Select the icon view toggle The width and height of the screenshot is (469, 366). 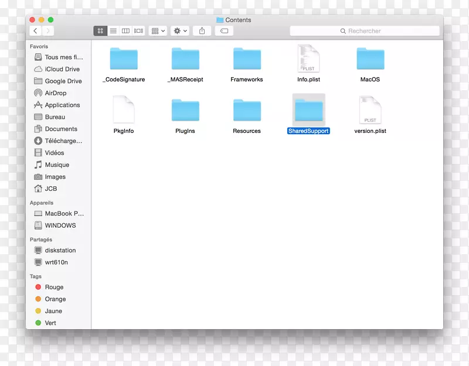101,30
